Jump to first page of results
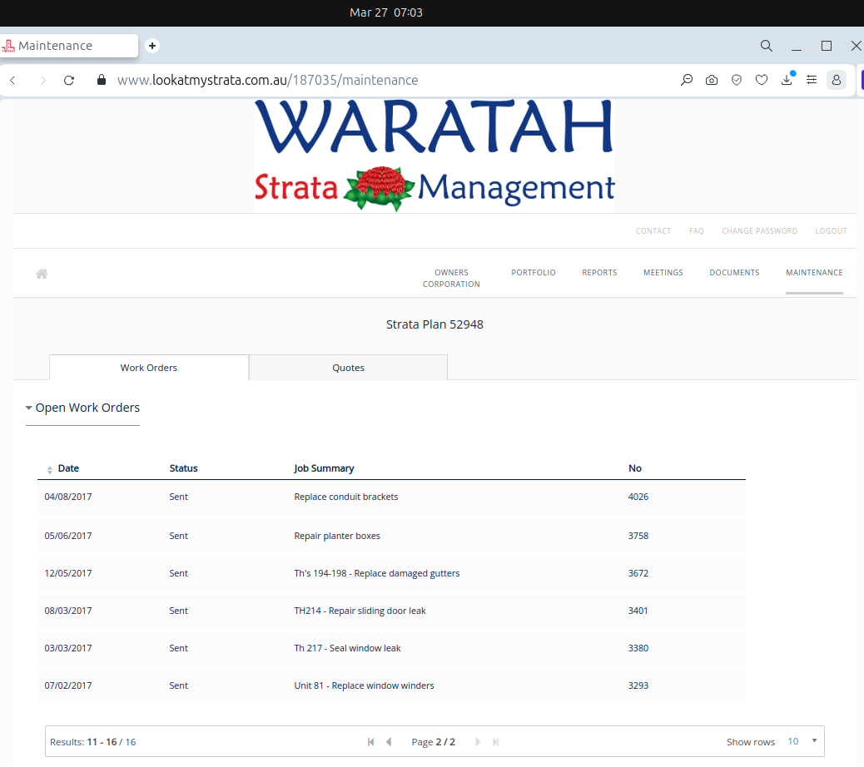The image size is (864, 767). [x=371, y=742]
